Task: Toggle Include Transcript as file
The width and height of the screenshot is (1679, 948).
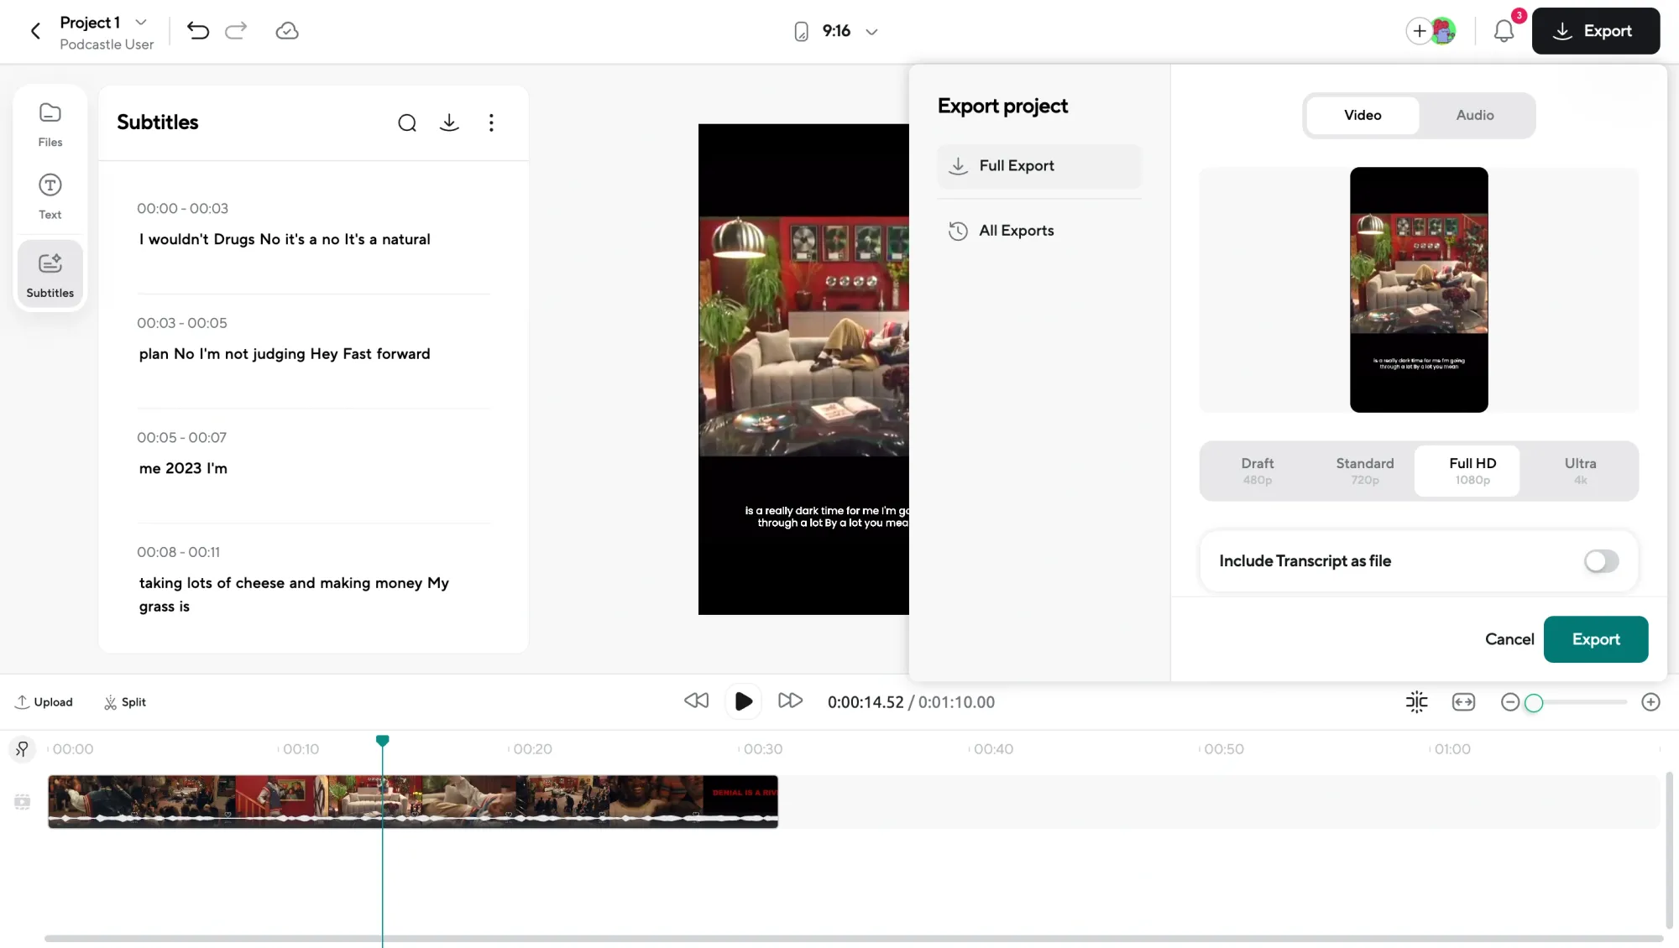Action: pyautogui.click(x=1601, y=561)
